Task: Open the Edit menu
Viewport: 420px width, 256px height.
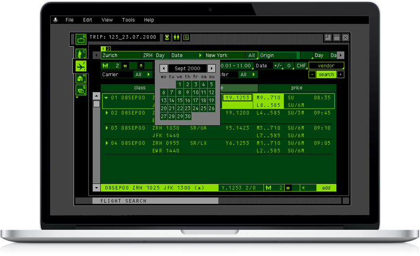Action: [x=88, y=20]
